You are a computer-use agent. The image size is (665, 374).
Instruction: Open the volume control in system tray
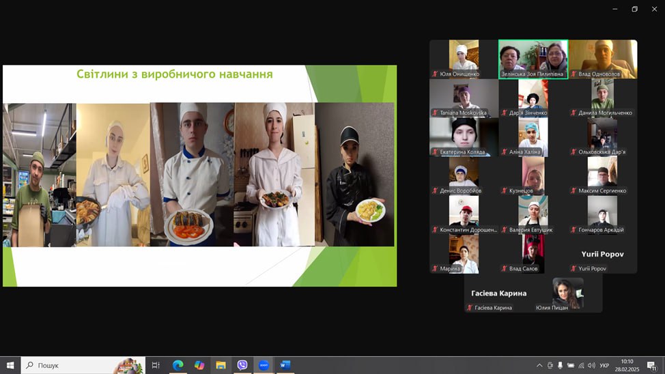(x=591, y=365)
